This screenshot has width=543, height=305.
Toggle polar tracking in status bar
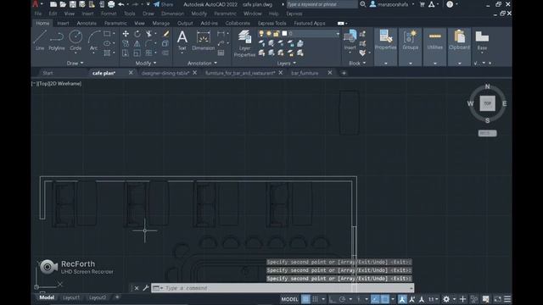tap(342, 299)
